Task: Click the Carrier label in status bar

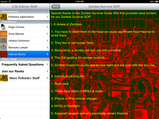Action: (4, 2)
